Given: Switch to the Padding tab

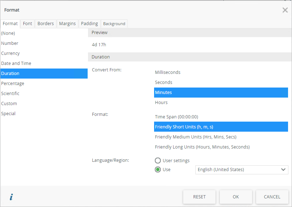Looking at the screenshot, I should pyautogui.click(x=89, y=24).
